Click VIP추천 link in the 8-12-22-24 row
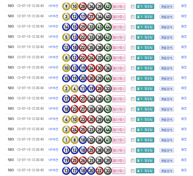193x176 pixels. (53, 57)
